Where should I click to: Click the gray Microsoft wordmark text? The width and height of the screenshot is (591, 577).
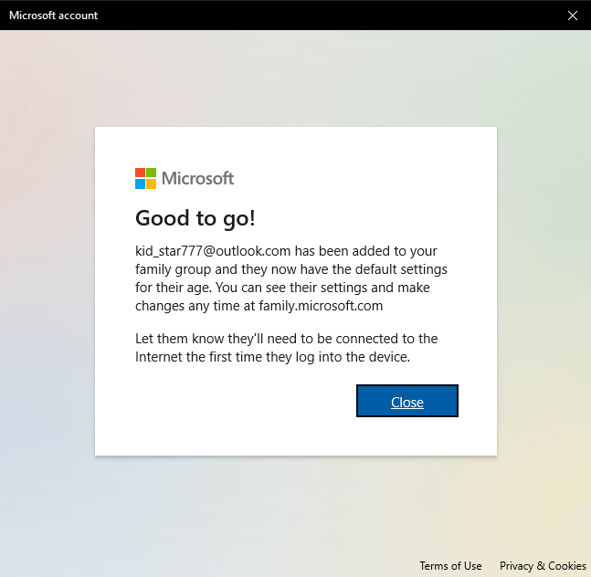click(x=198, y=178)
